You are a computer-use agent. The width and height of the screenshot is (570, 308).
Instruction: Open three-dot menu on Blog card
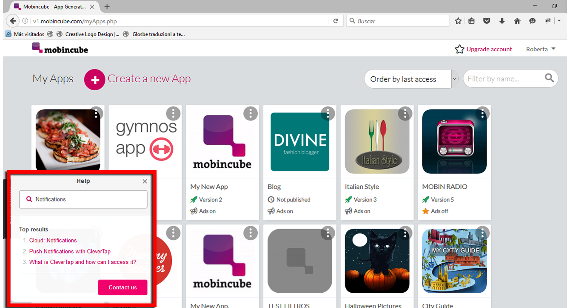(x=328, y=113)
